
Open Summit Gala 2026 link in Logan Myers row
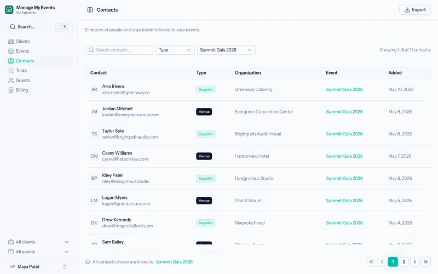(x=344, y=201)
